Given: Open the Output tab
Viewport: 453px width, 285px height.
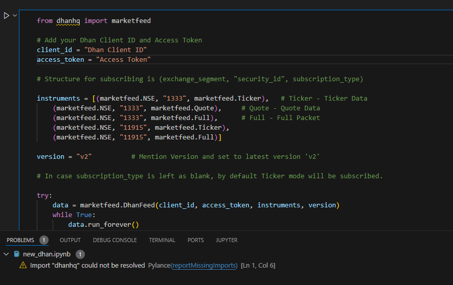Looking at the screenshot, I should (70, 240).
